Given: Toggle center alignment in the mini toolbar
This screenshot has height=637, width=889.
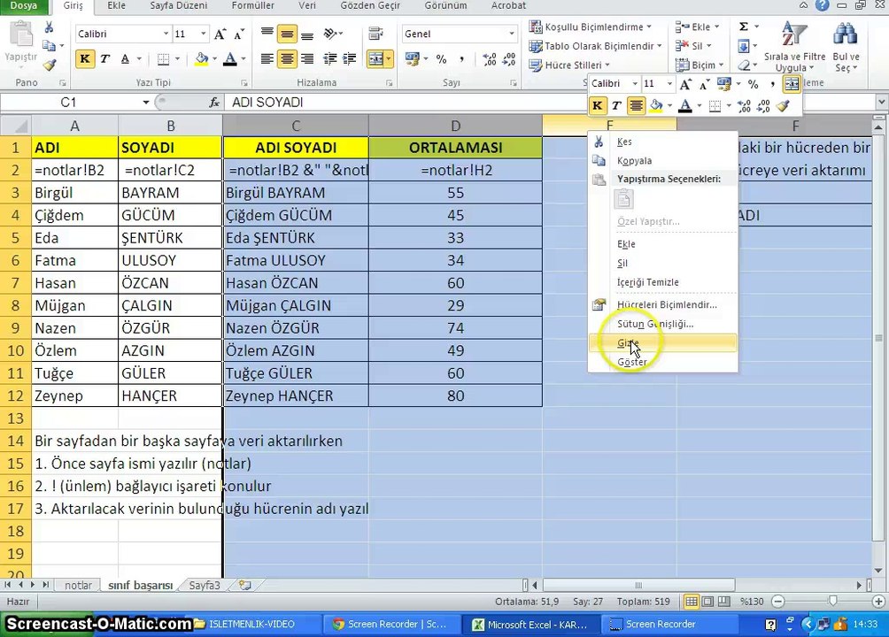Looking at the screenshot, I should click(x=636, y=105).
